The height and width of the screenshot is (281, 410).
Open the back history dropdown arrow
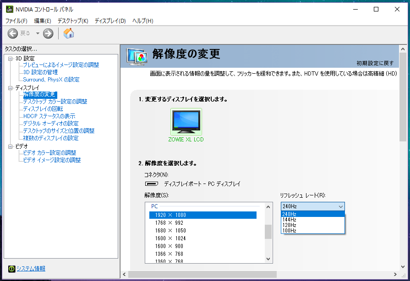(x=38, y=33)
